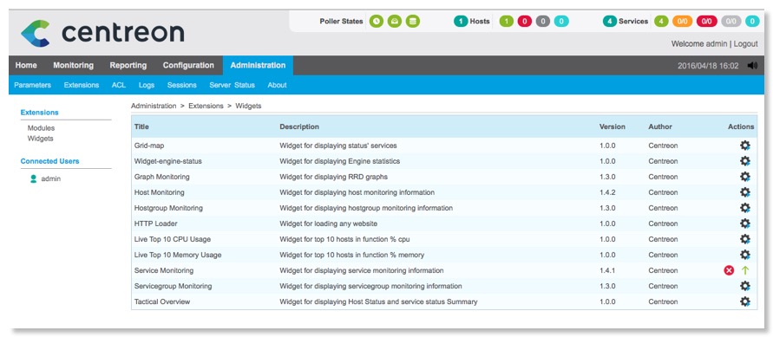This screenshot has height=337, width=773.
Task: Open the Configuration menu
Action: click(x=188, y=66)
